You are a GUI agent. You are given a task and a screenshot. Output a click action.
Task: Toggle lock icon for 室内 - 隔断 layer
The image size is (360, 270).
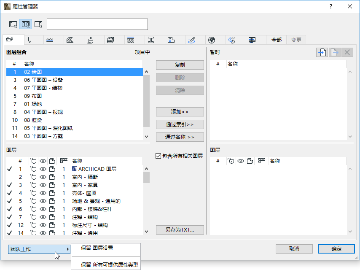click(33, 177)
